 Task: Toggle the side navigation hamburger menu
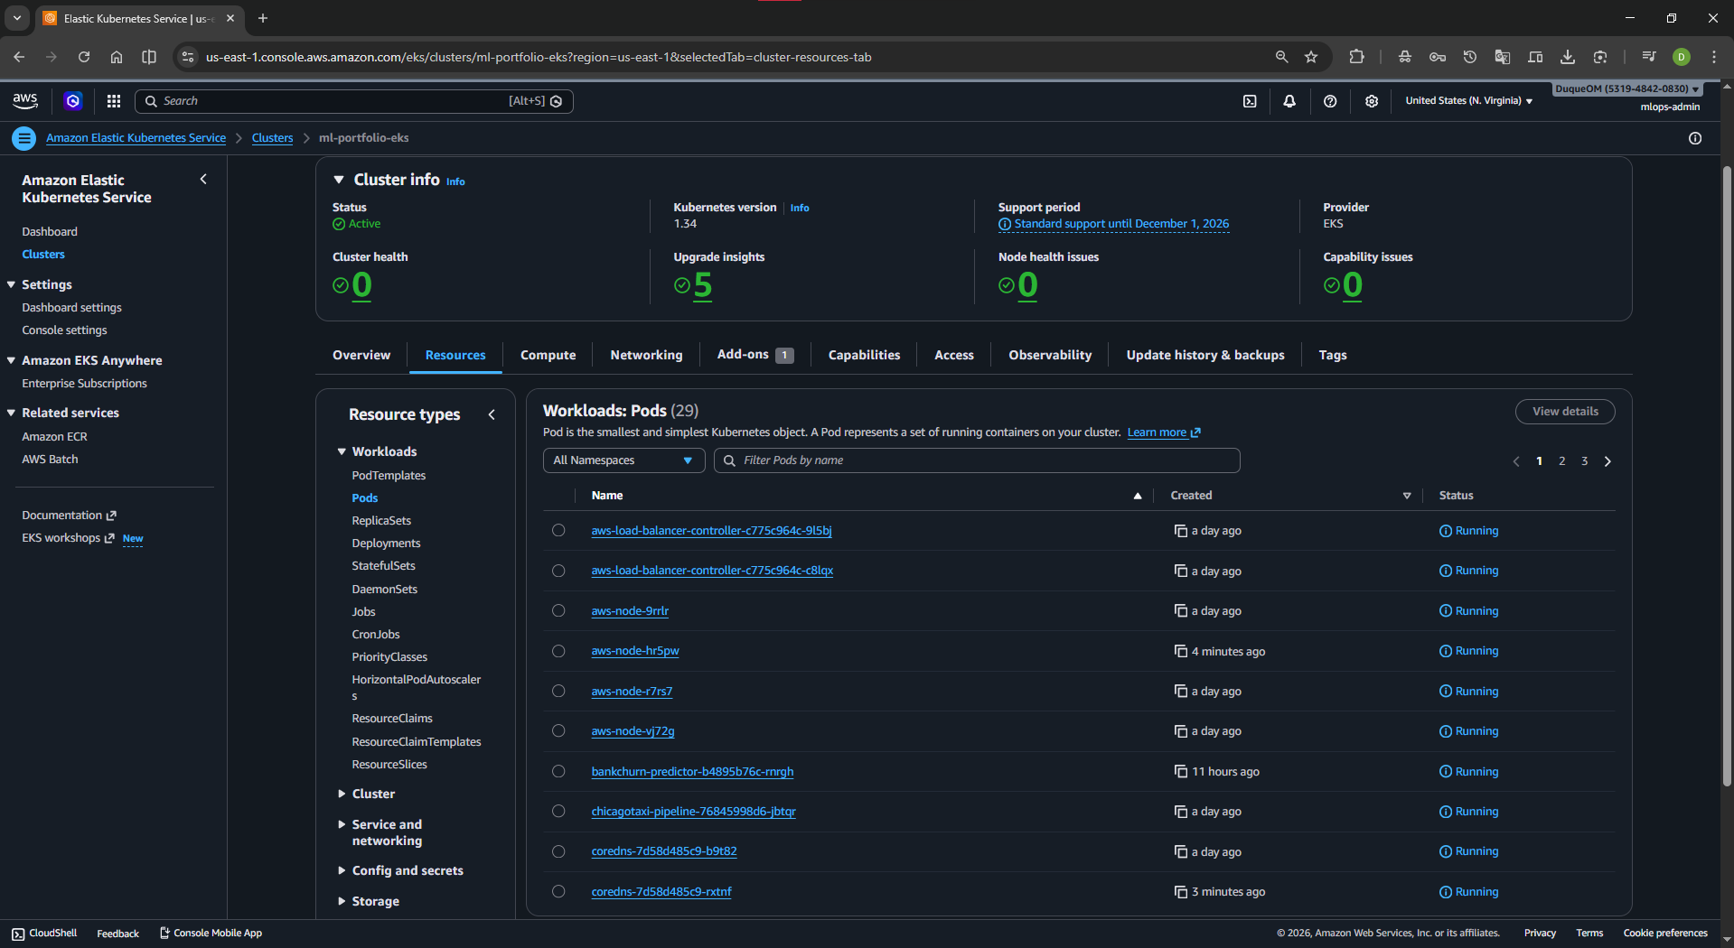click(24, 138)
